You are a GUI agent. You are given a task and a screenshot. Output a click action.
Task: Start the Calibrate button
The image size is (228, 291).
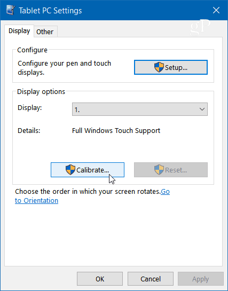(x=88, y=170)
